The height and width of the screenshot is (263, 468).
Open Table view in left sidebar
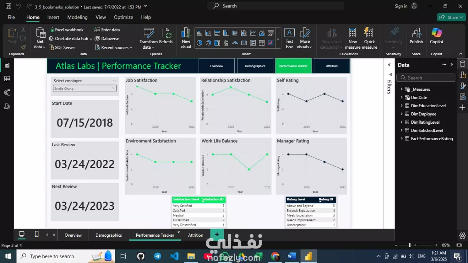pos(7,79)
